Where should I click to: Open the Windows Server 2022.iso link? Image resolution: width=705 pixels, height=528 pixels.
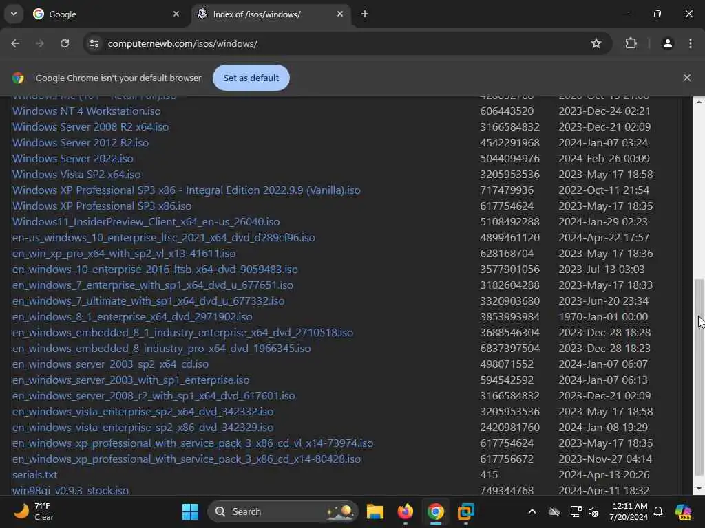(x=72, y=159)
